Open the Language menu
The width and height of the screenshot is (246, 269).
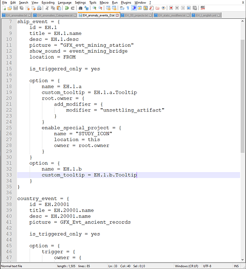pos(64,3)
